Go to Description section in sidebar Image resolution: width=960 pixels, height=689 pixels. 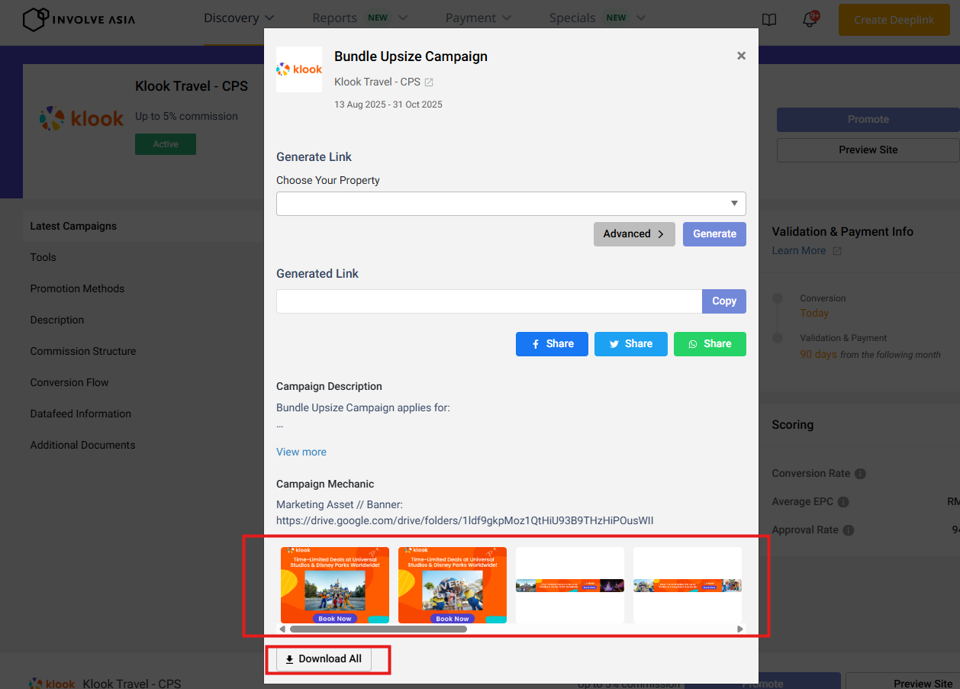coord(57,320)
